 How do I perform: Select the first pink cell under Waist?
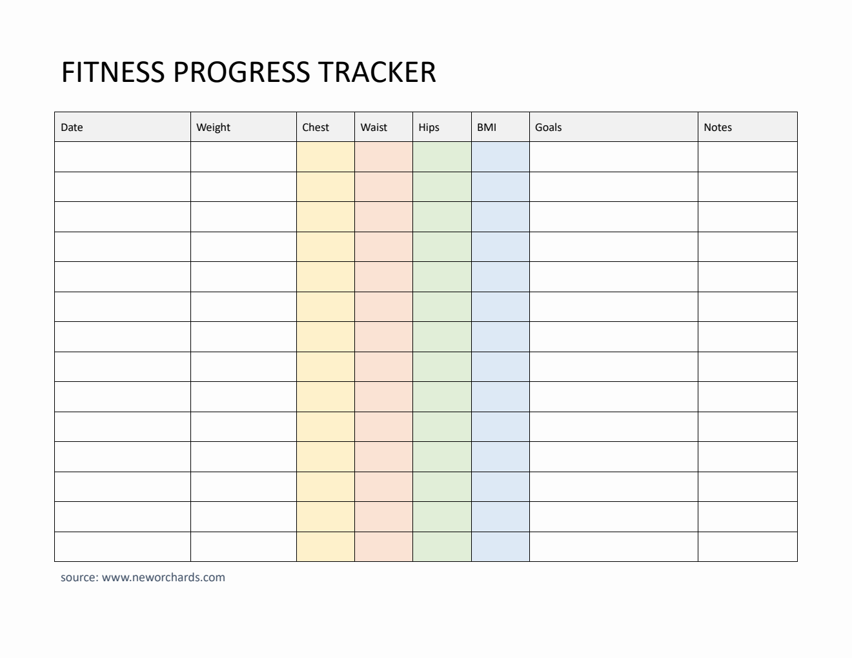pos(383,157)
